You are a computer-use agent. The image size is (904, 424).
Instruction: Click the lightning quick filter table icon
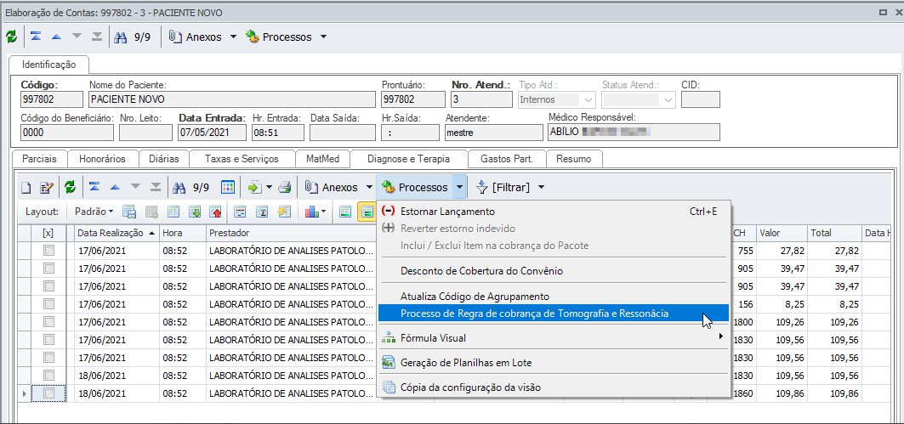click(284, 212)
